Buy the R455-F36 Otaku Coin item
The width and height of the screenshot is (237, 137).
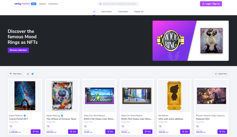(x=110, y=131)
